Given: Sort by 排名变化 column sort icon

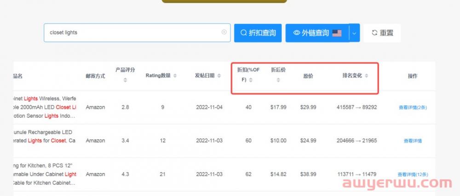Looking at the screenshot, I should 367,76.
